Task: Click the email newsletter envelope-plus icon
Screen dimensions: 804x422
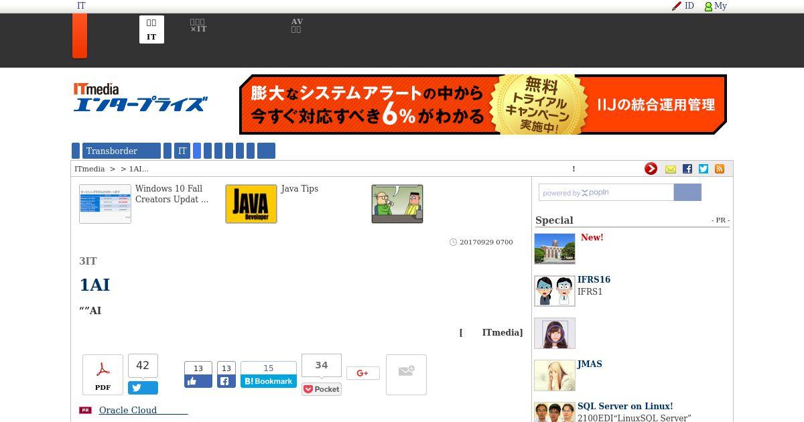Action: (406, 374)
